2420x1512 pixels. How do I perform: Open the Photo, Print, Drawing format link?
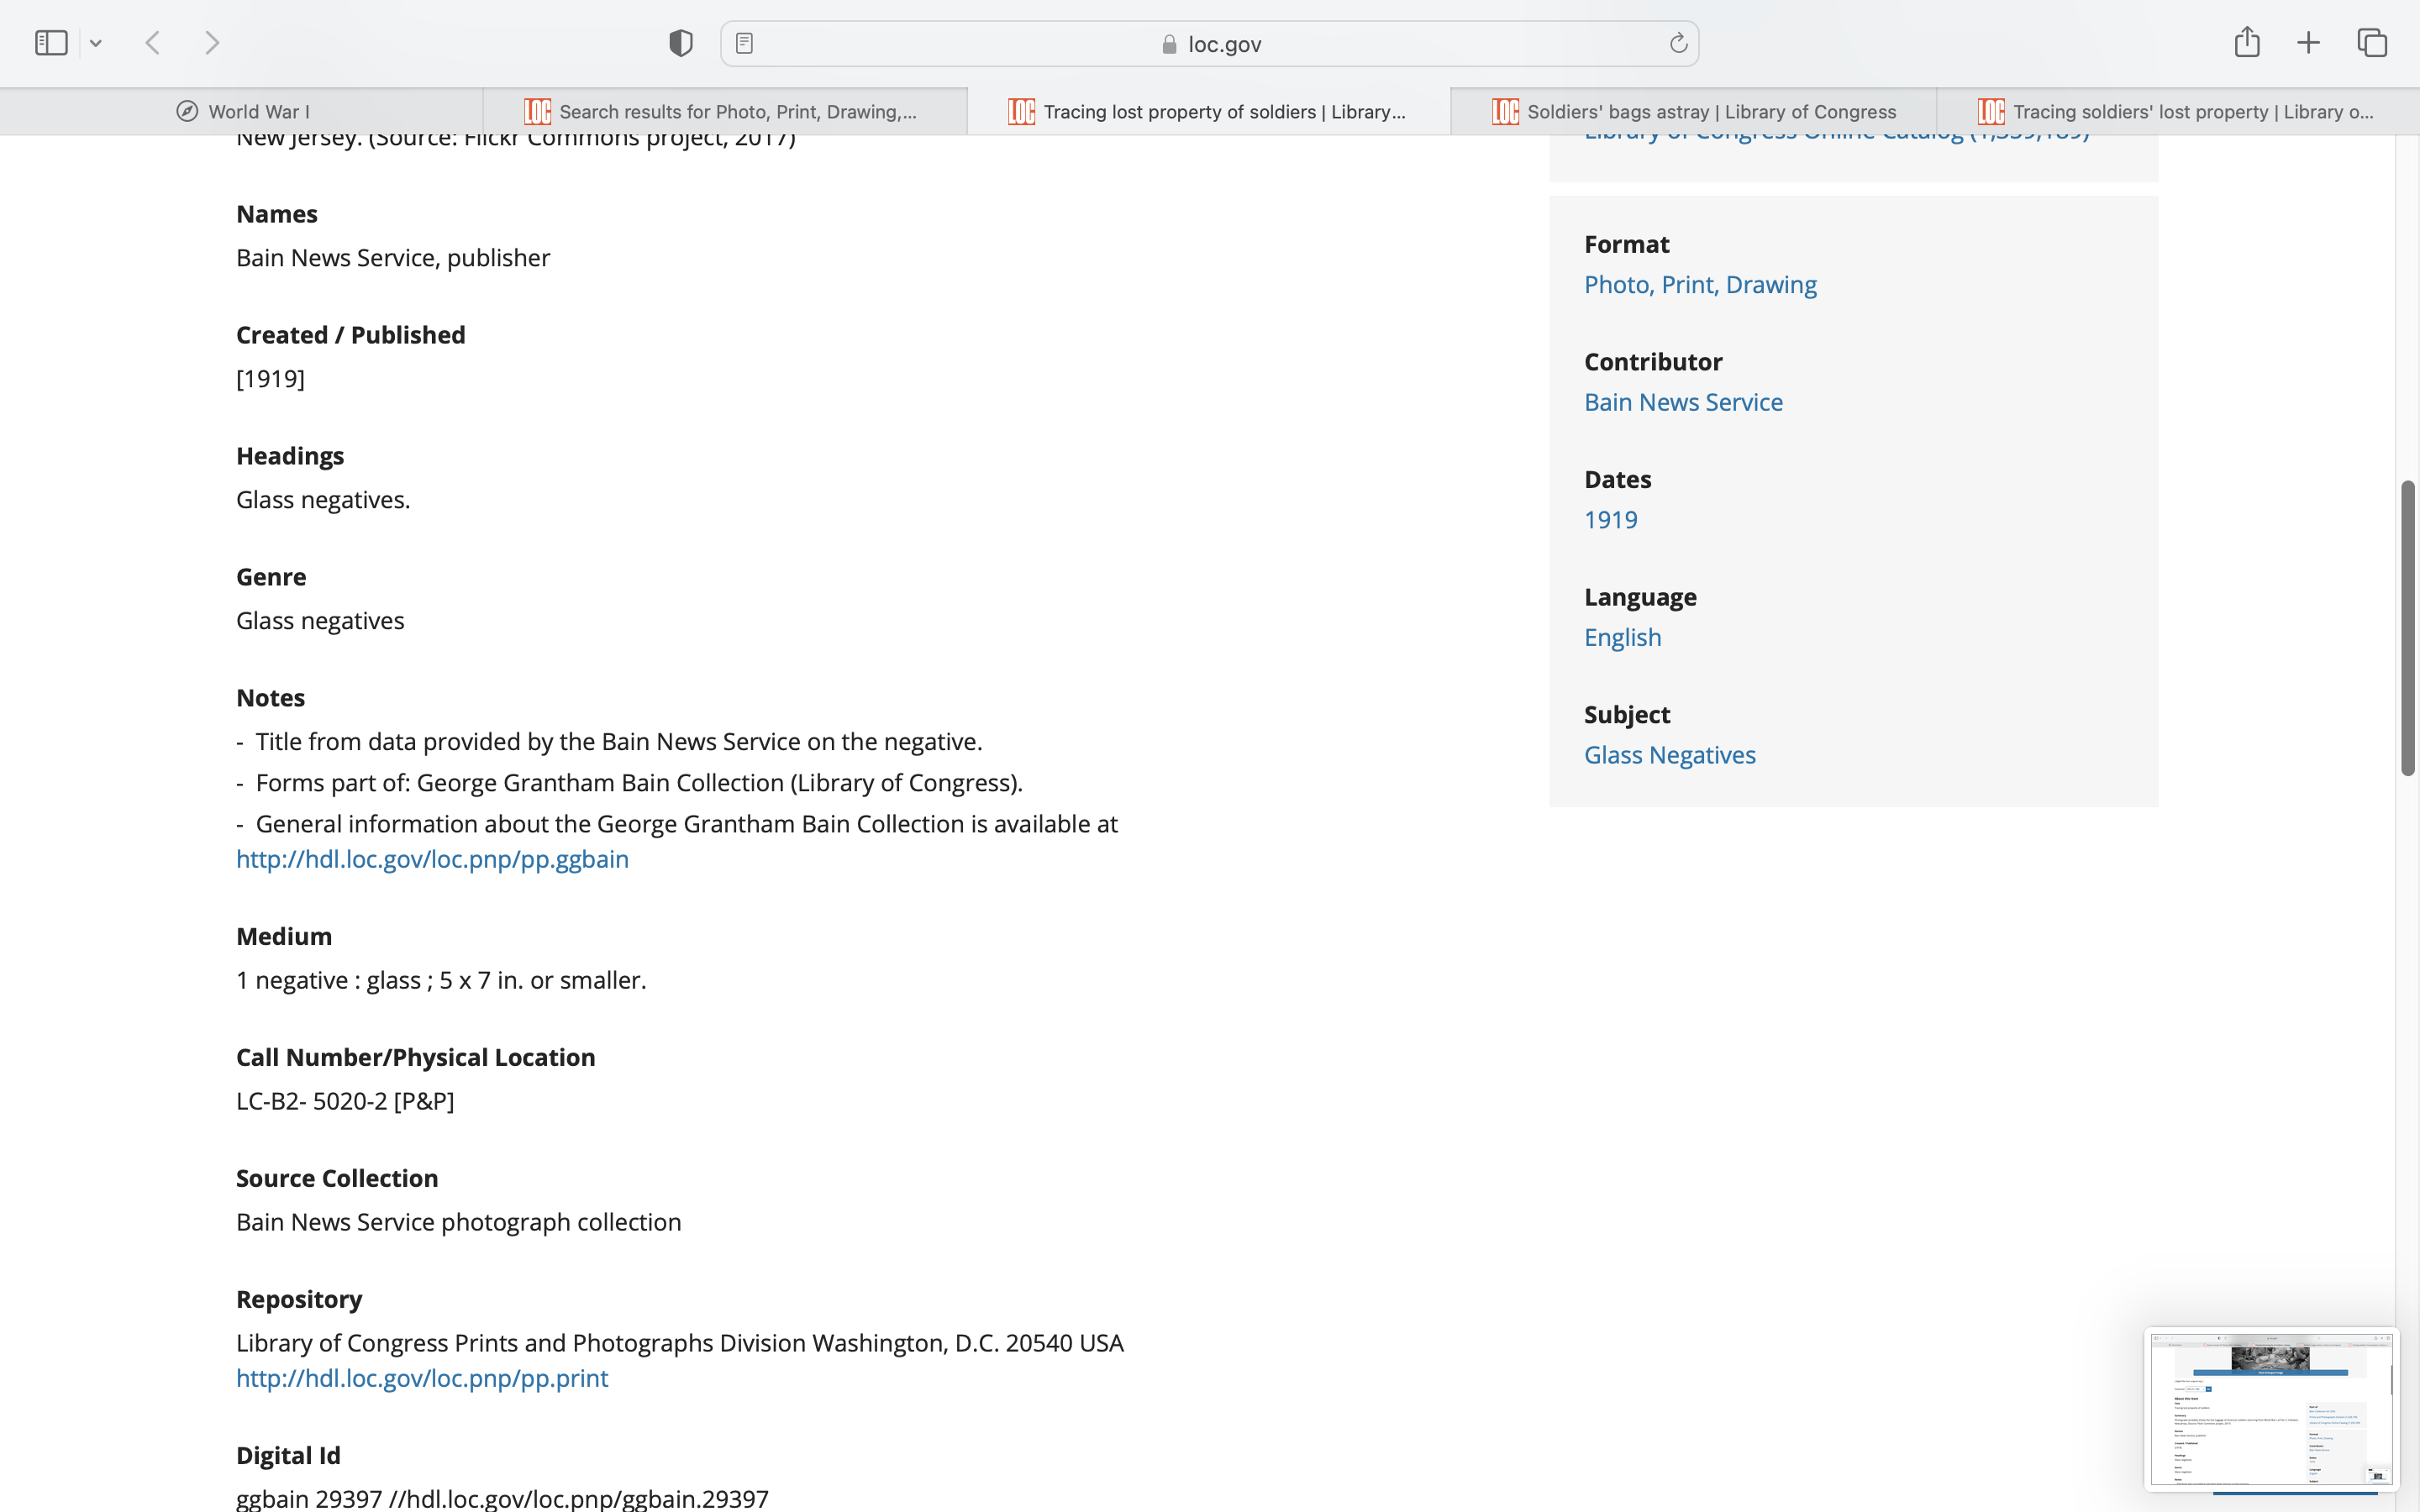(x=1700, y=285)
